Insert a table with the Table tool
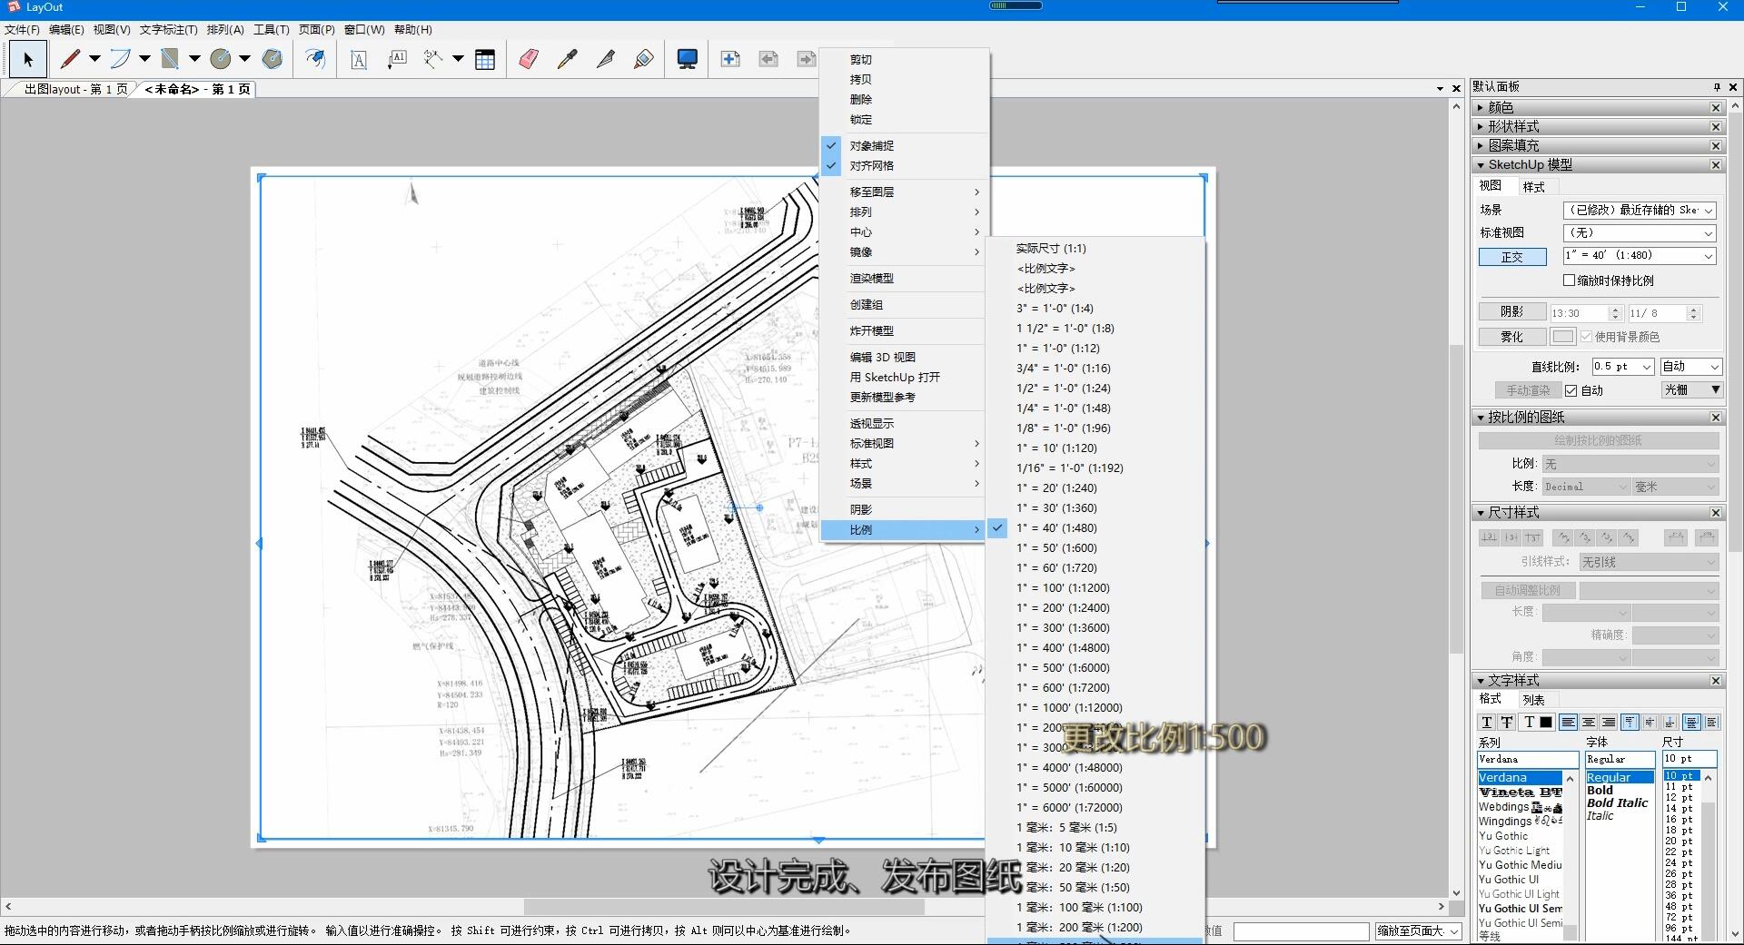Image resolution: width=1744 pixels, height=945 pixels. (x=485, y=60)
